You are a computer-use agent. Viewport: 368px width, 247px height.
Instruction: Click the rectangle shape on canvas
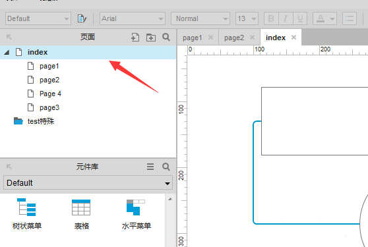315,121
